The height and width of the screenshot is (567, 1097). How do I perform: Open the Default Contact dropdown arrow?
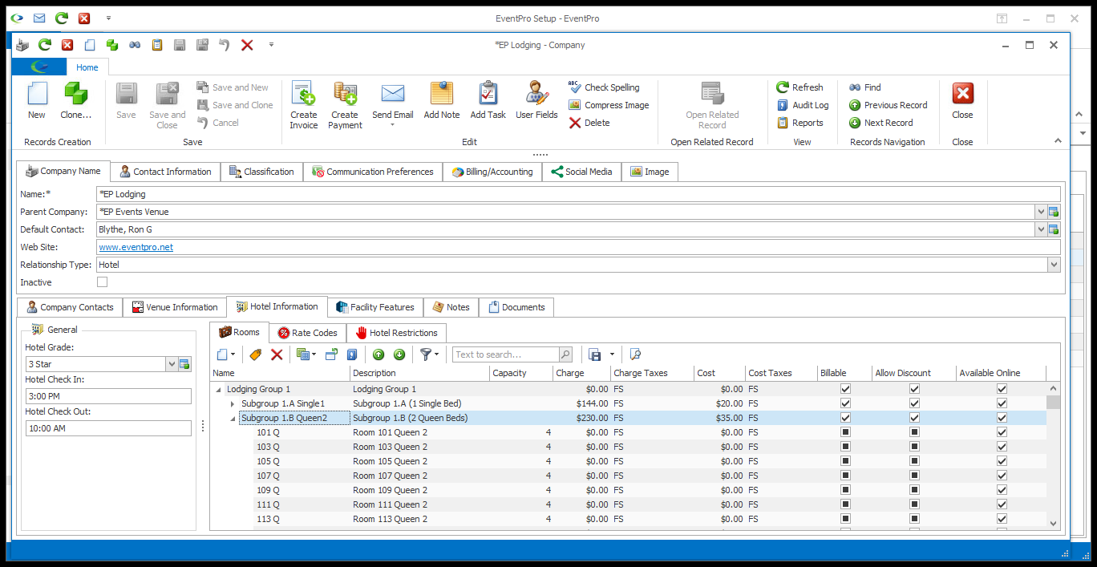coord(1041,229)
